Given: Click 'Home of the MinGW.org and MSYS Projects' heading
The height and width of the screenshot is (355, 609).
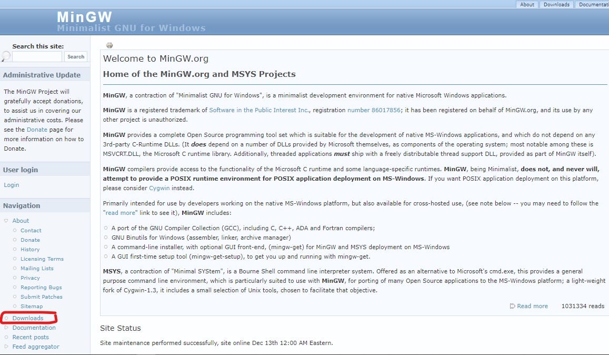Looking at the screenshot, I should pos(199,74).
